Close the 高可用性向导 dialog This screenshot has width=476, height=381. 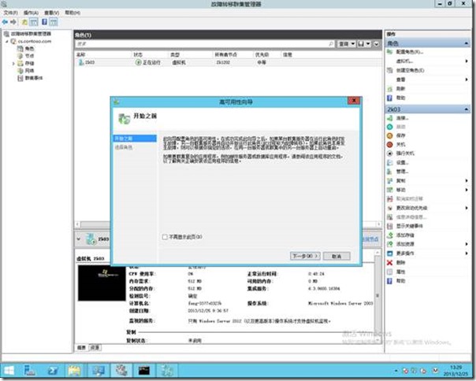(354, 101)
